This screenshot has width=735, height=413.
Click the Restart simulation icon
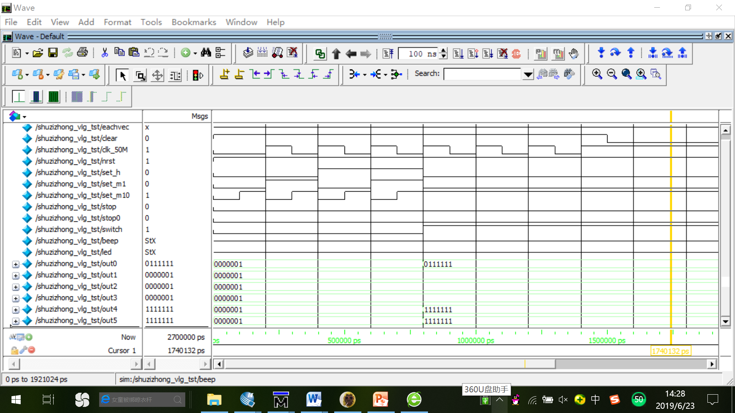click(x=388, y=54)
